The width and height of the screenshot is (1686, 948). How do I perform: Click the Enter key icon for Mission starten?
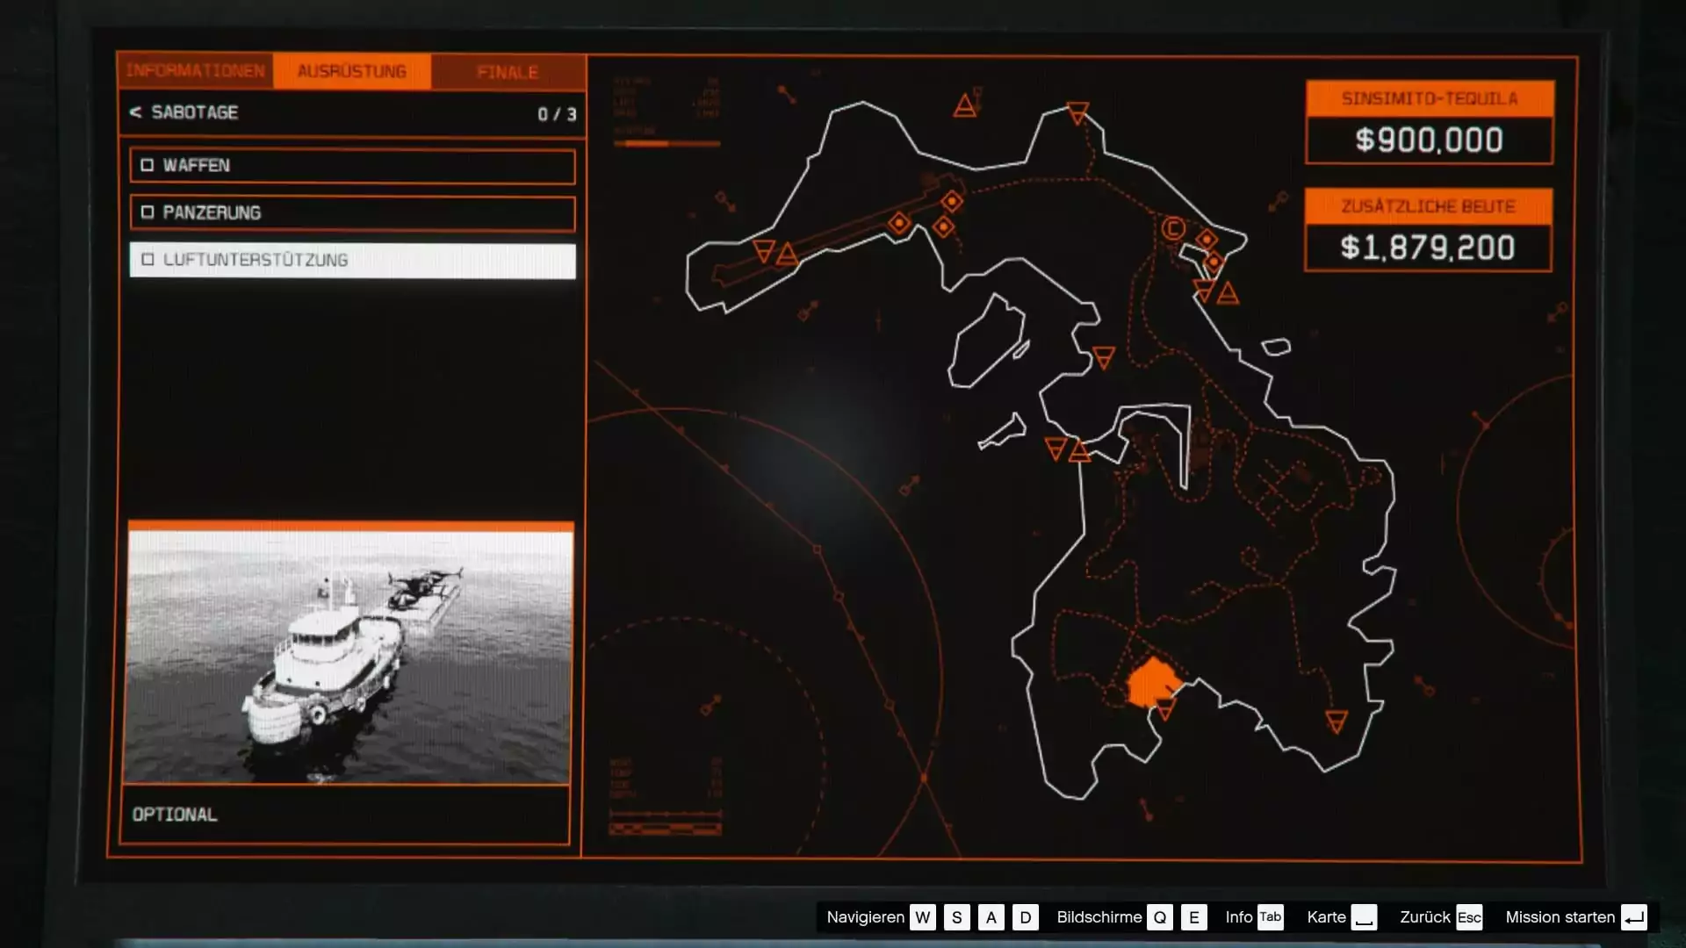pos(1634,917)
